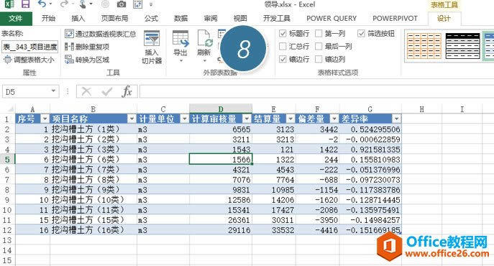Switch to the 页面布局 Page Layout tab
Image resolution: width=494 pixels, height=266 pixels.
114,19
